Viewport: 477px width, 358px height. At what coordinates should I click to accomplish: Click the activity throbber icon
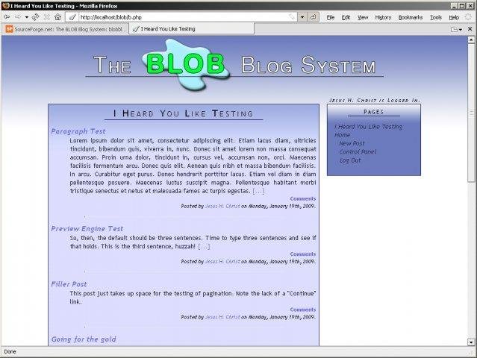469,17
